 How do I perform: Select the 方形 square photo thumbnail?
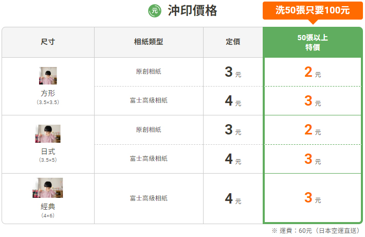click(x=48, y=76)
